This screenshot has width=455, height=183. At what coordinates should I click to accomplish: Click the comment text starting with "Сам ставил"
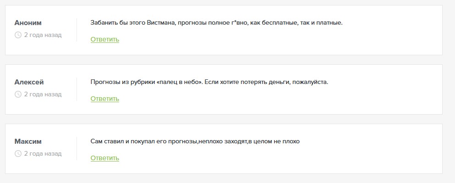(195, 141)
